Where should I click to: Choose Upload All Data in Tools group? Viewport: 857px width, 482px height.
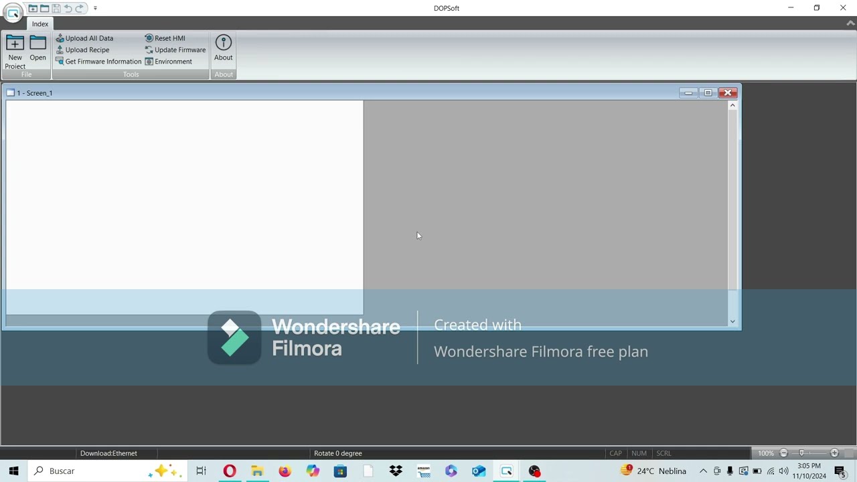[x=84, y=38]
